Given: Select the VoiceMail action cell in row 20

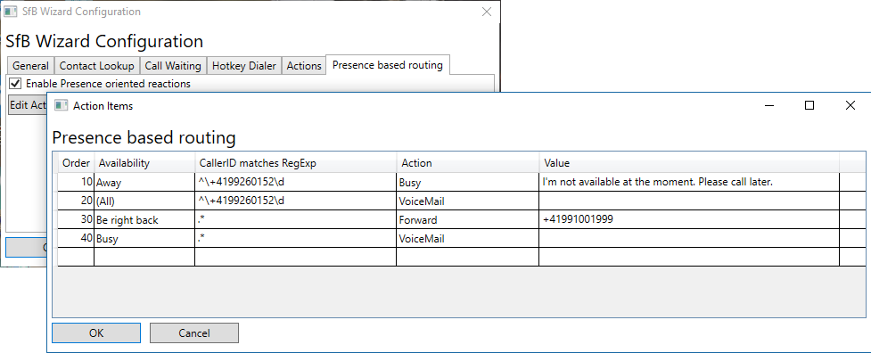Looking at the screenshot, I should 467,201.
